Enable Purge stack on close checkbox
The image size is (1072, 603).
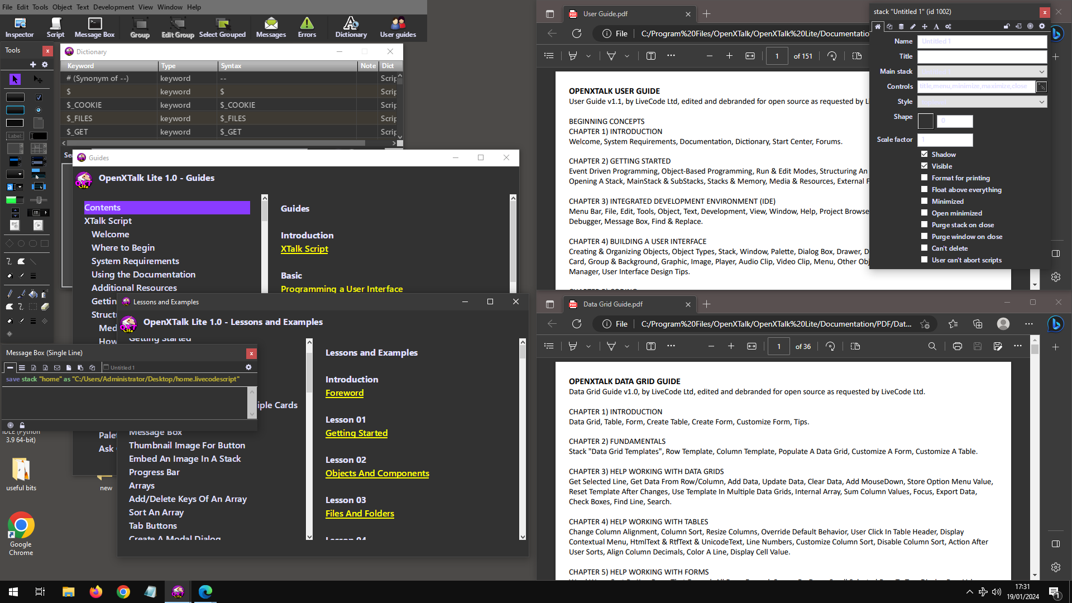click(x=925, y=224)
